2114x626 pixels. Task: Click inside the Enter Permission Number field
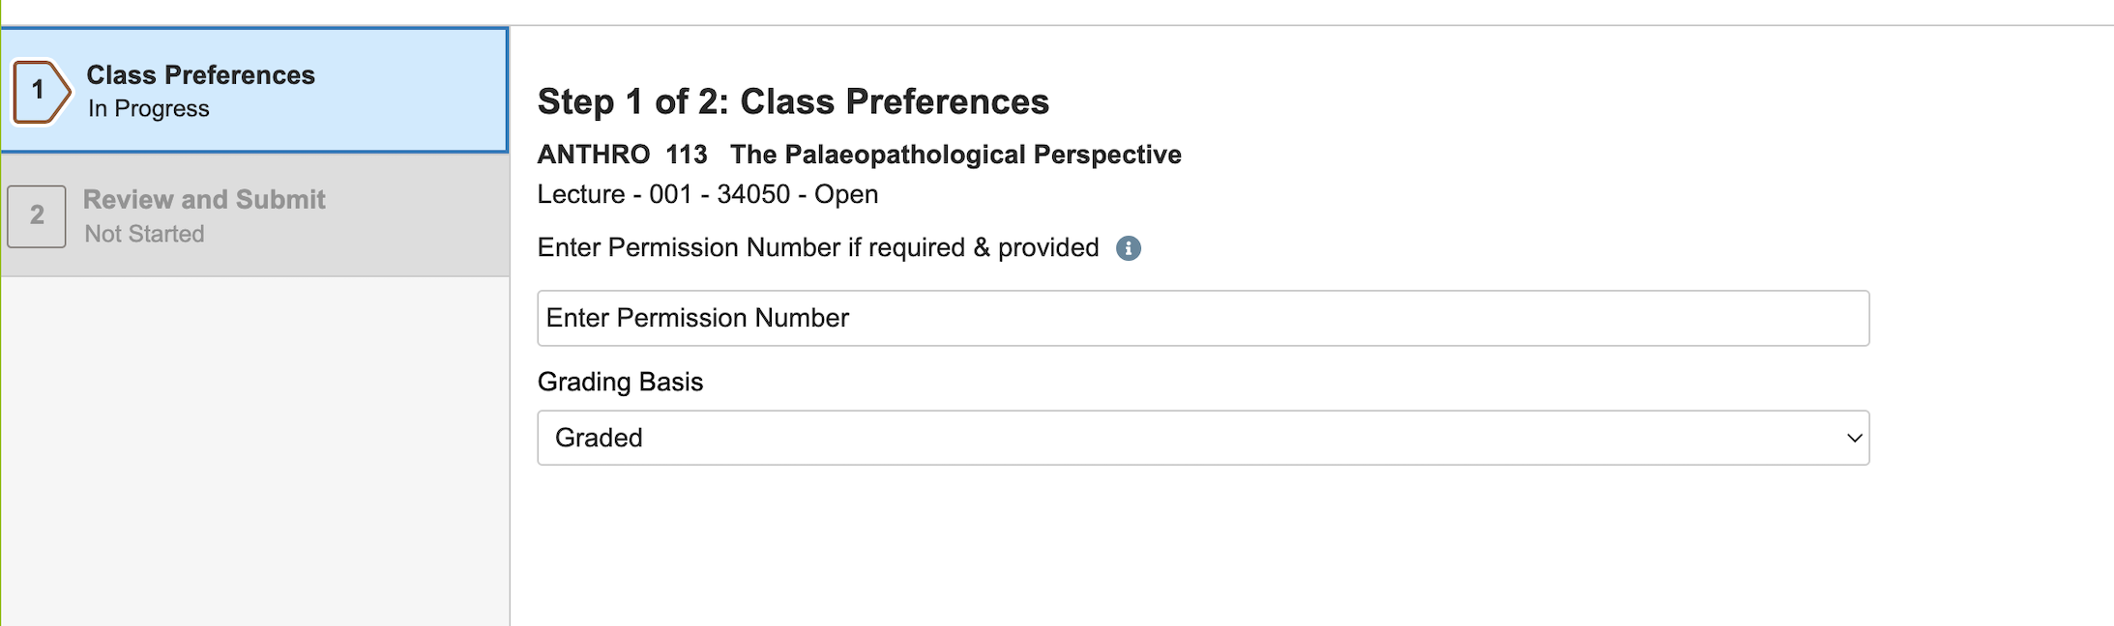(1203, 318)
